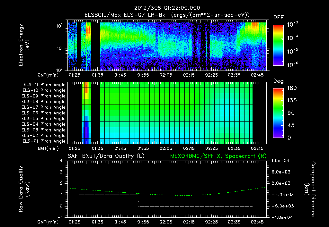Click the white data quality line at level 1

click(x=109, y=195)
